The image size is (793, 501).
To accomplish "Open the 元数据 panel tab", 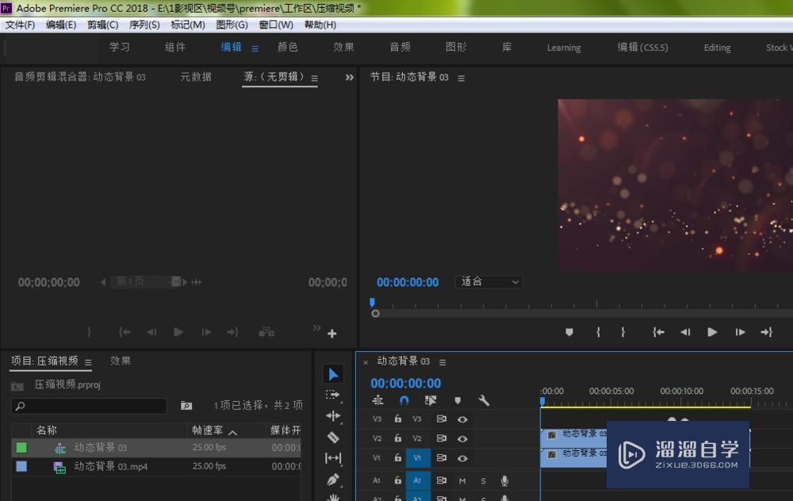I will [x=196, y=77].
